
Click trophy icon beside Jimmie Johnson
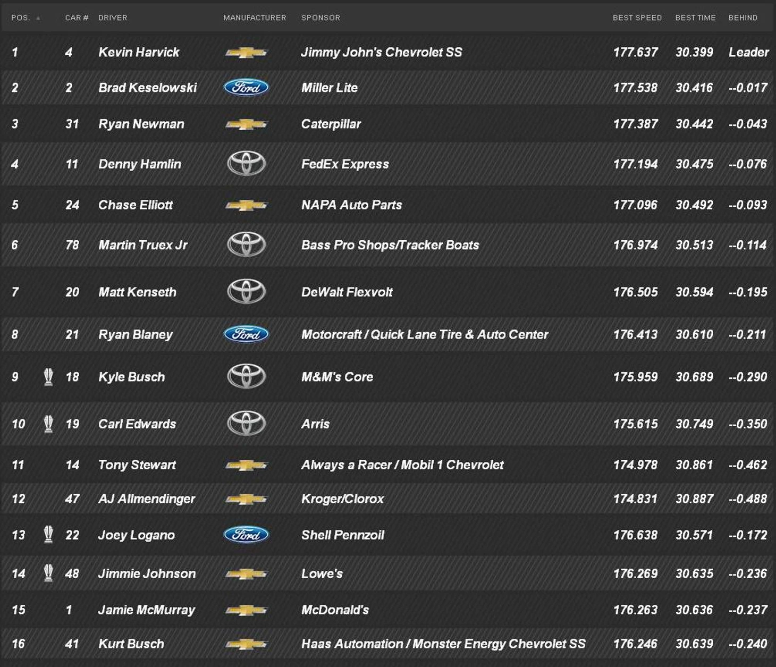pyautogui.click(x=48, y=573)
